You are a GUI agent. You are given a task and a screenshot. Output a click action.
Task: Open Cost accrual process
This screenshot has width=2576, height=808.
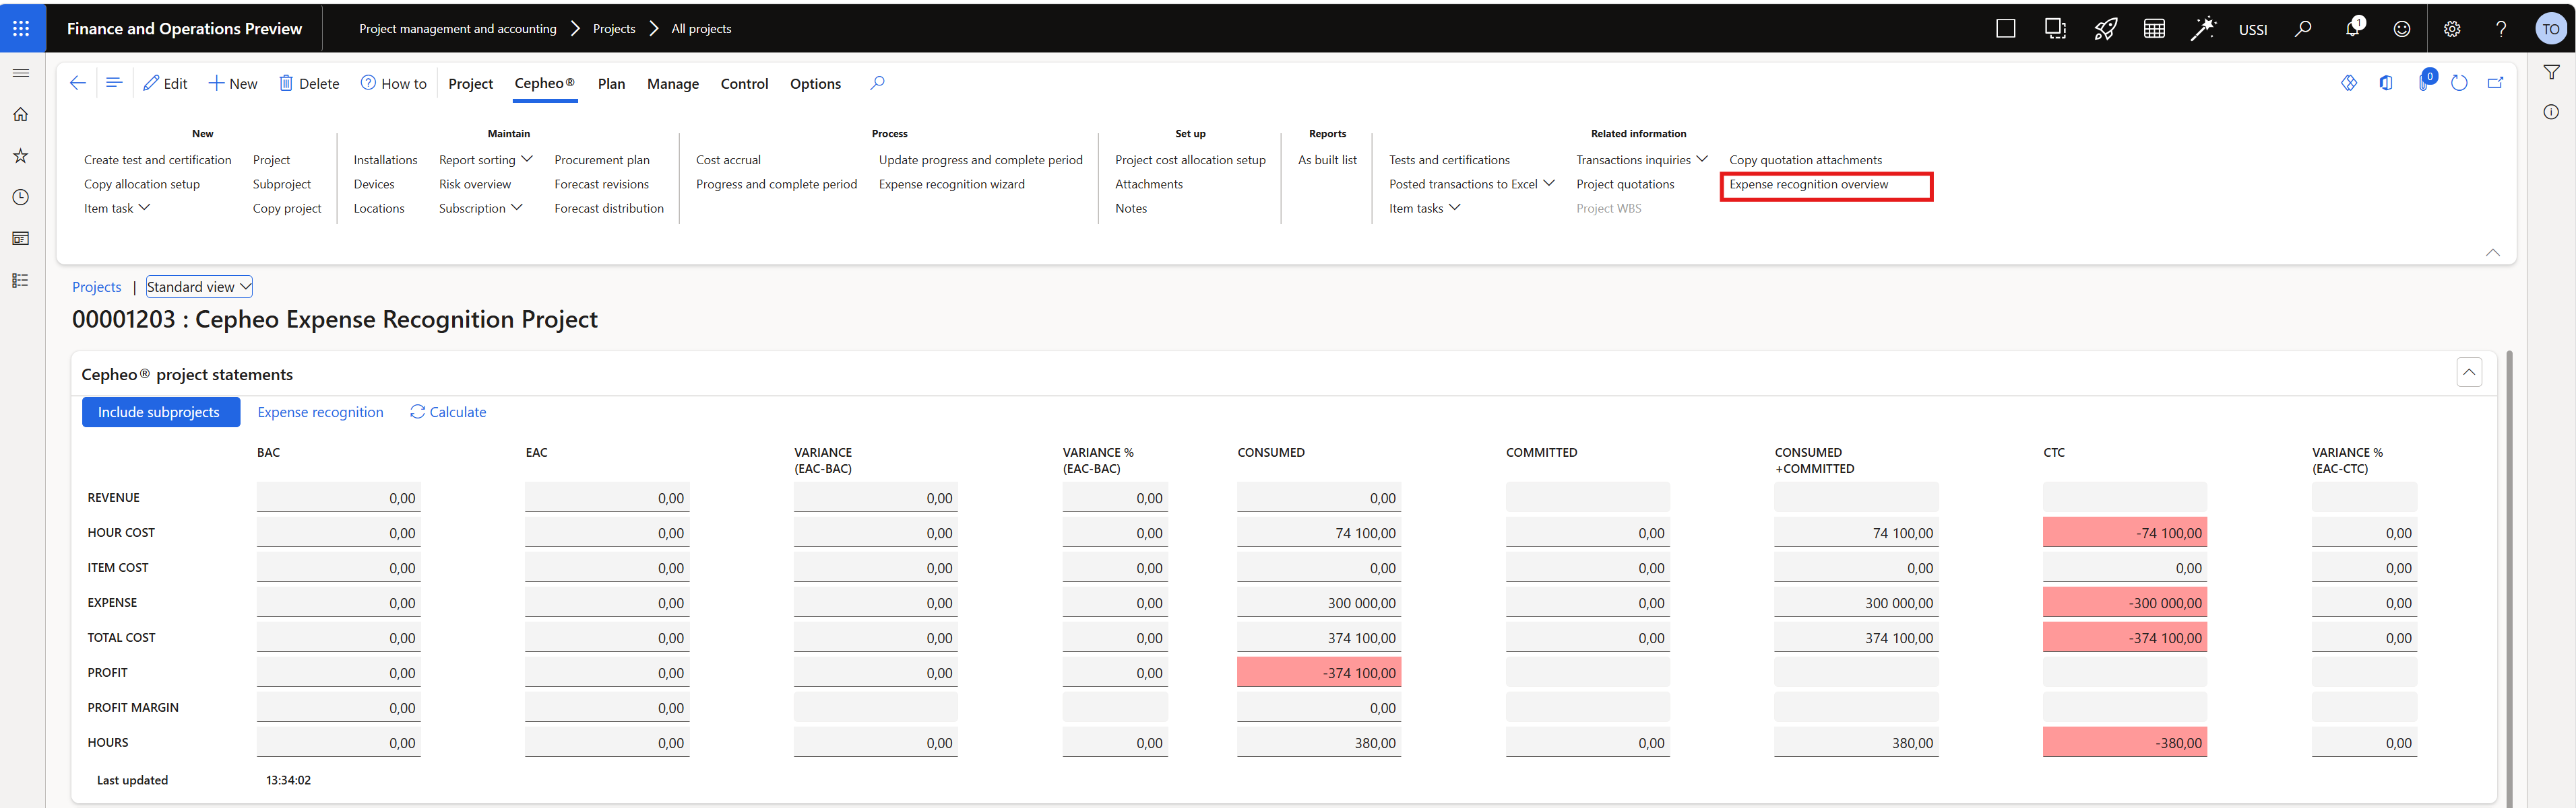click(x=728, y=160)
